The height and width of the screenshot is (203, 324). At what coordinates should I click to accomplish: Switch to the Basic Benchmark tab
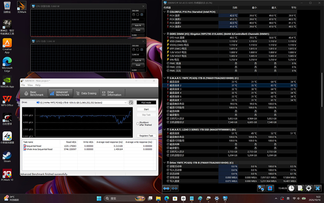point(34,94)
